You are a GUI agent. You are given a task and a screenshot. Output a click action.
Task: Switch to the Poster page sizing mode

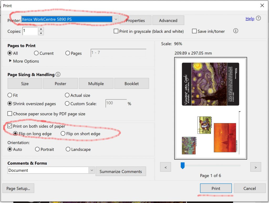coord(60,83)
